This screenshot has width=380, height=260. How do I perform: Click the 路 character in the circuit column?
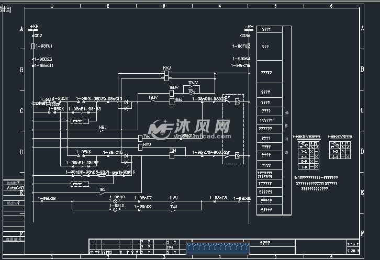(287, 153)
